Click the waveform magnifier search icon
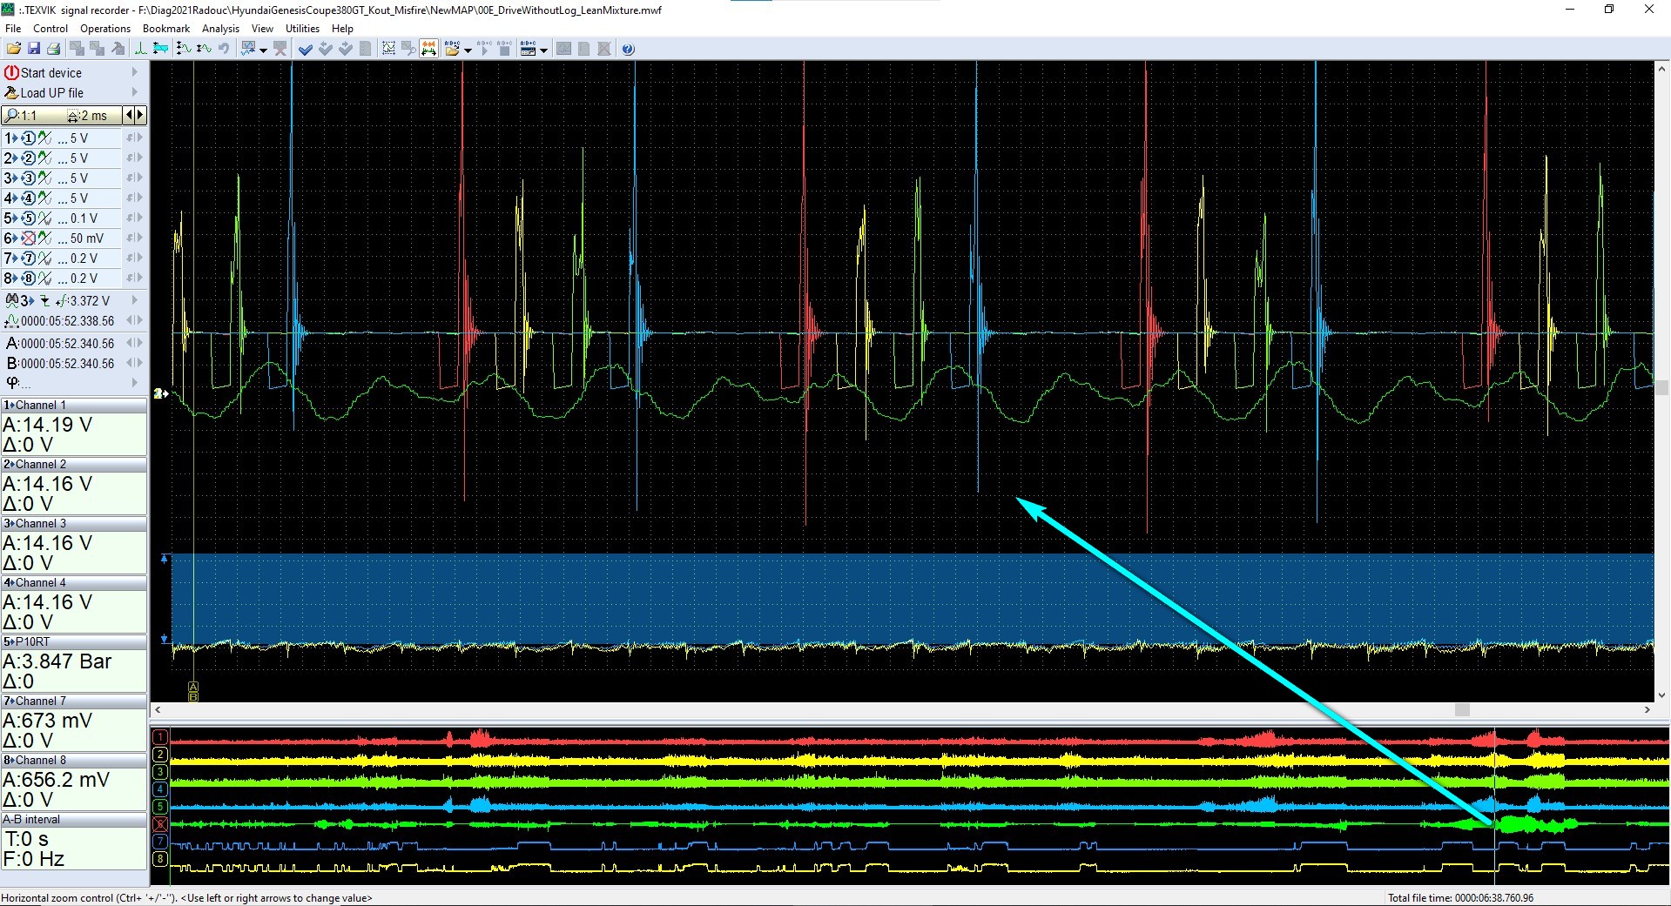1671x906 pixels. pyautogui.click(x=408, y=49)
